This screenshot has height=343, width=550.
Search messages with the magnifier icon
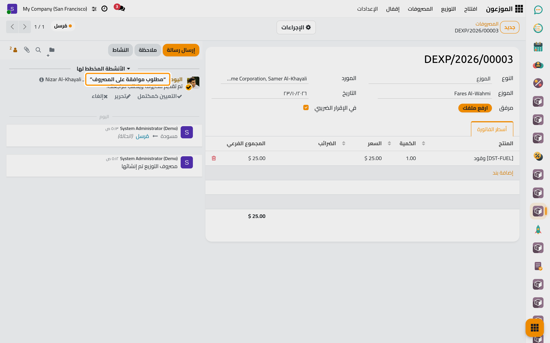tap(38, 50)
